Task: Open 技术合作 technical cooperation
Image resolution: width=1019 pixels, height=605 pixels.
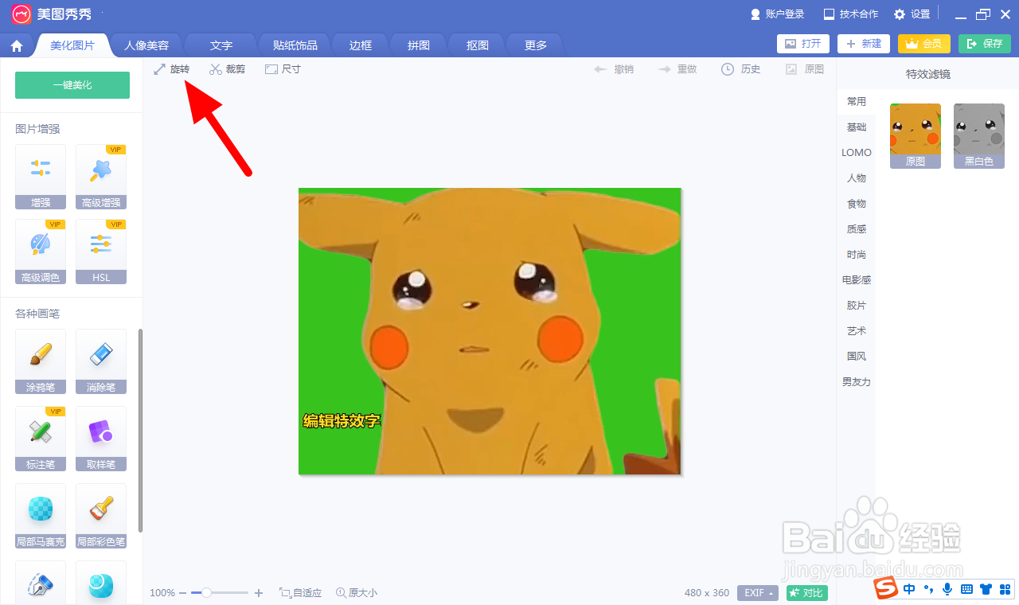Action: pos(850,14)
